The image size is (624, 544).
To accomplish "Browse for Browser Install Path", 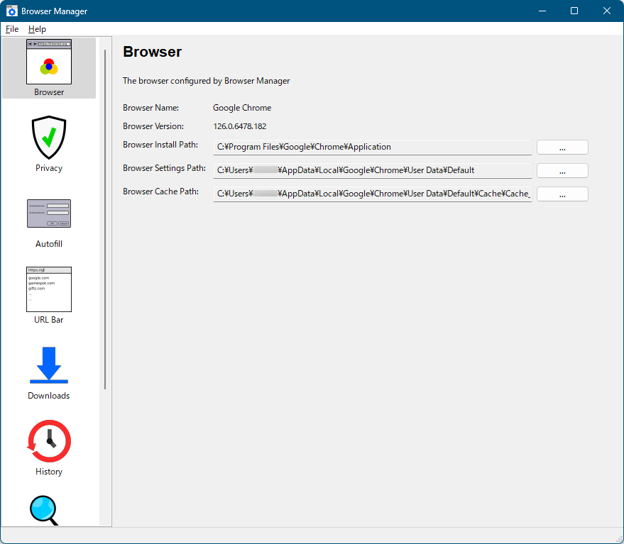I will pyautogui.click(x=562, y=147).
